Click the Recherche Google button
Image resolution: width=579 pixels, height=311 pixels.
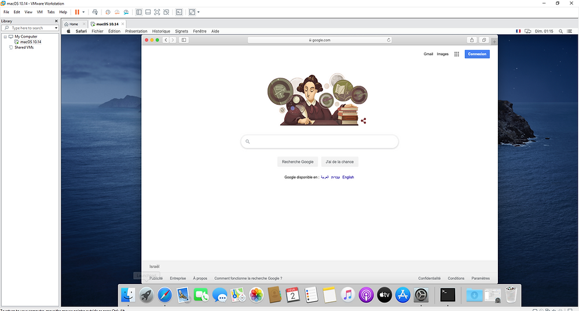point(298,162)
